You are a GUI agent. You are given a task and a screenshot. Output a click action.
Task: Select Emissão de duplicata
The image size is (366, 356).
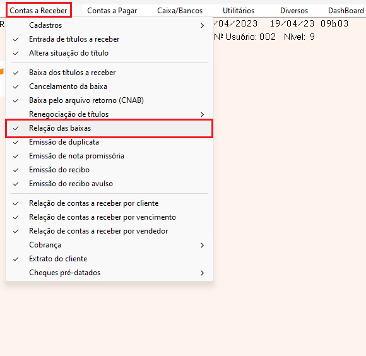109,142
